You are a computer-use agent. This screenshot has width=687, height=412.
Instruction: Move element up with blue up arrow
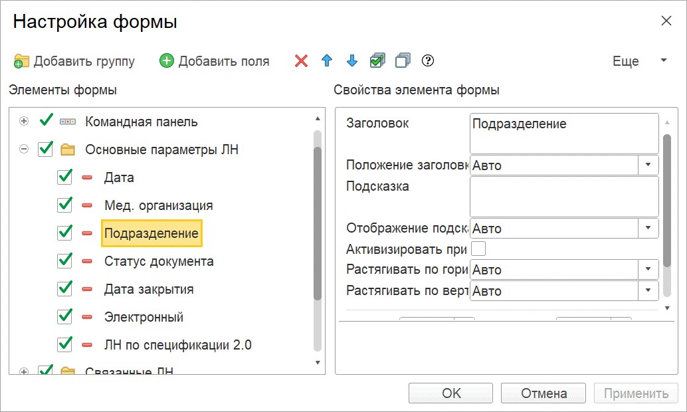(x=326, y=61)
